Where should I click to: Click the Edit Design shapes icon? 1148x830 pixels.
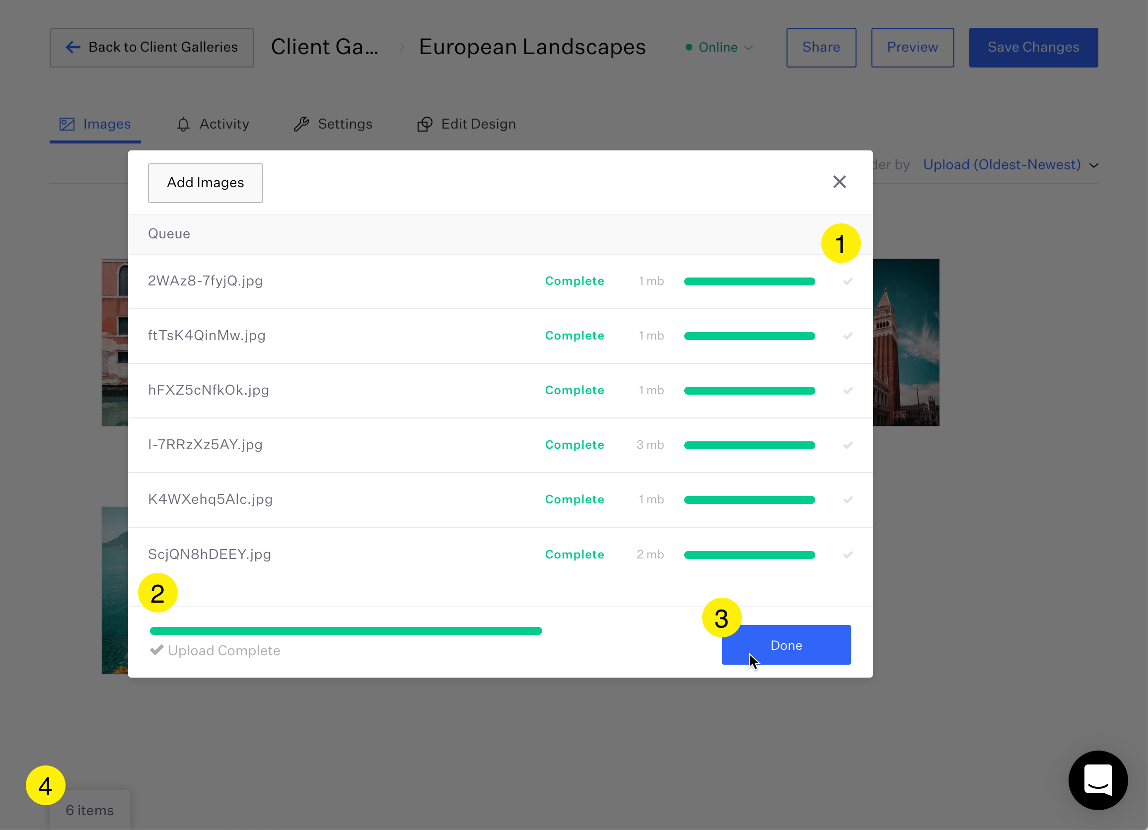point(425,124)
